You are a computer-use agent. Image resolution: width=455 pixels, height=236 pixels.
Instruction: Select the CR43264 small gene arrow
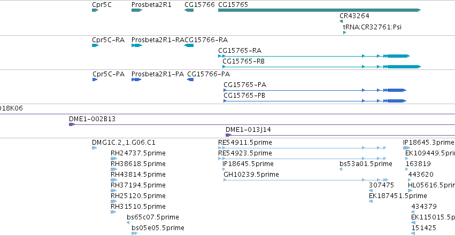pyautogui.click(x=341, y=21)
